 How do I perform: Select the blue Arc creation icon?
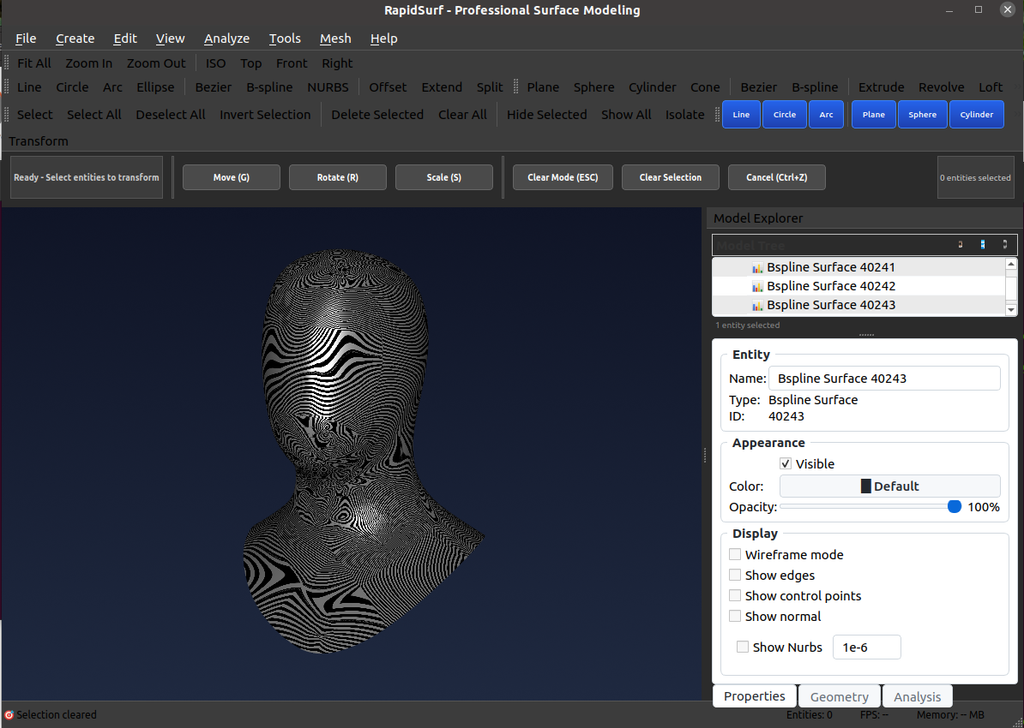pos(826,114)
